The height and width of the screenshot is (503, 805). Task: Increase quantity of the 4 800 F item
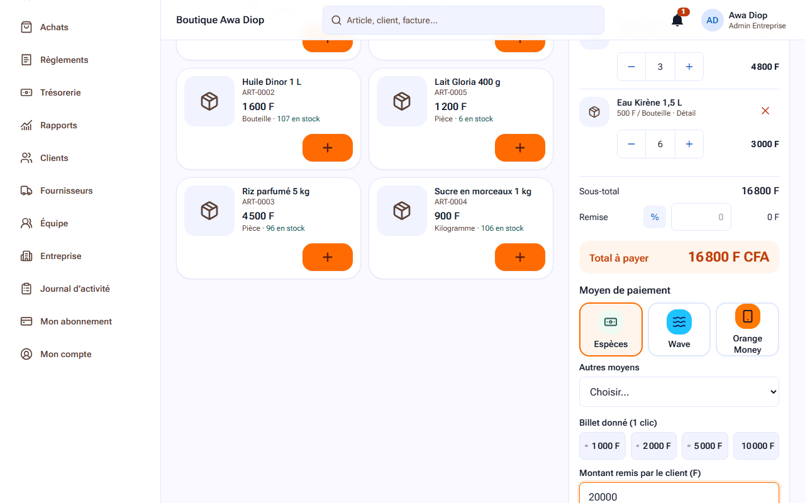click(x=689, y=67)
